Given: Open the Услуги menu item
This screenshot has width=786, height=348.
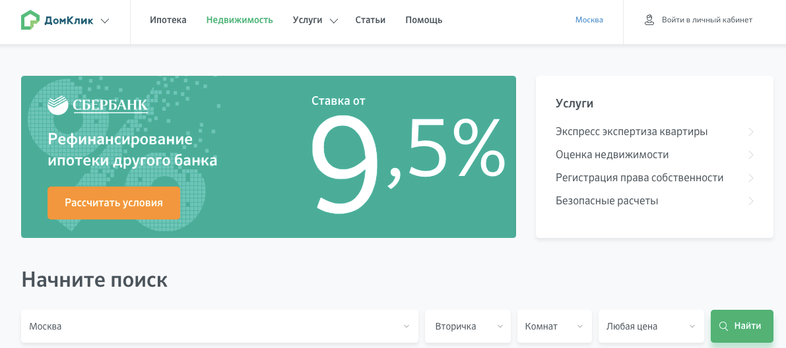Looking at the screenshot, I should [x=308, y=20].
